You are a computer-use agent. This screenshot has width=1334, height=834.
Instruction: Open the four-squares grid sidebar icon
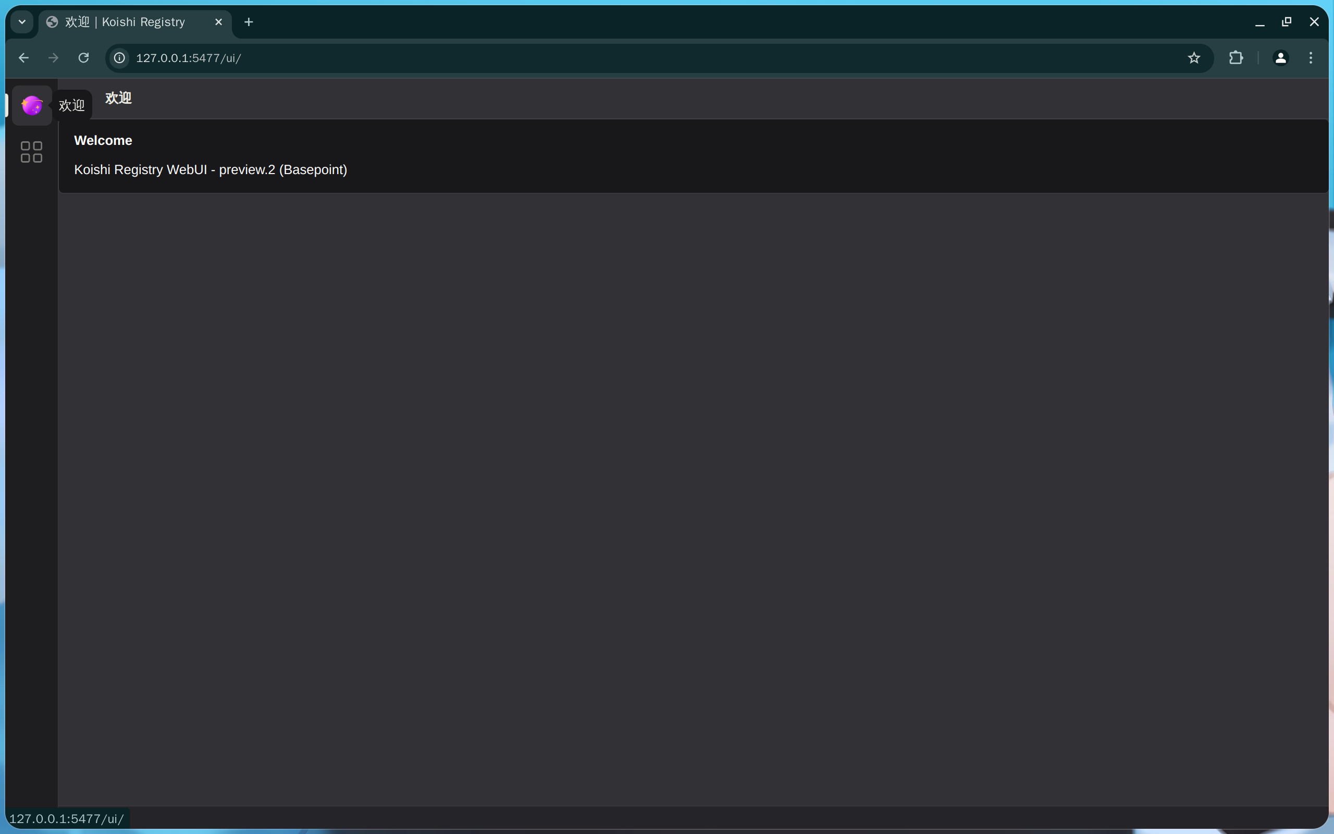point(31,152)
